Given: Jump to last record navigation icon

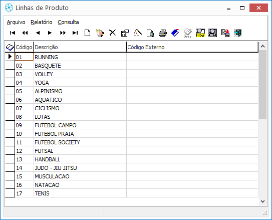Looking at the screenshot, I should [x=75, y=33].
